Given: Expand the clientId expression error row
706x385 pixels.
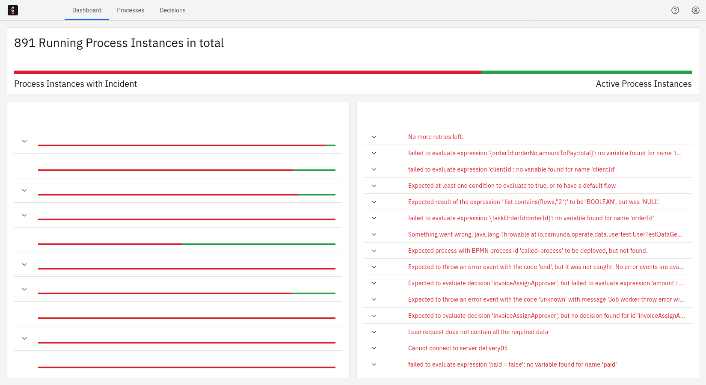Looking at the screenshot, I should click(x=374, y=169).
